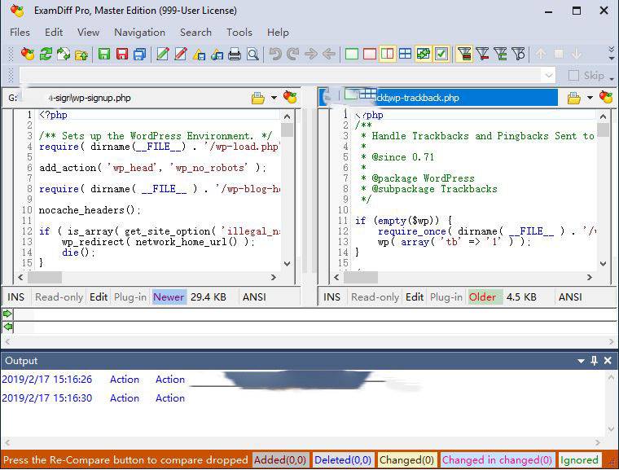The width and height of the screenshot is (619, 470).
Task: Open the Edit menu
Action: [54, 33]
